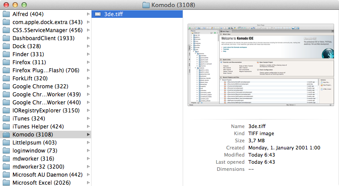This screenshot has width=339, height=186.
Task: Click the Google Chrome (322) folder icon
Action: click(x=6, y=86)
